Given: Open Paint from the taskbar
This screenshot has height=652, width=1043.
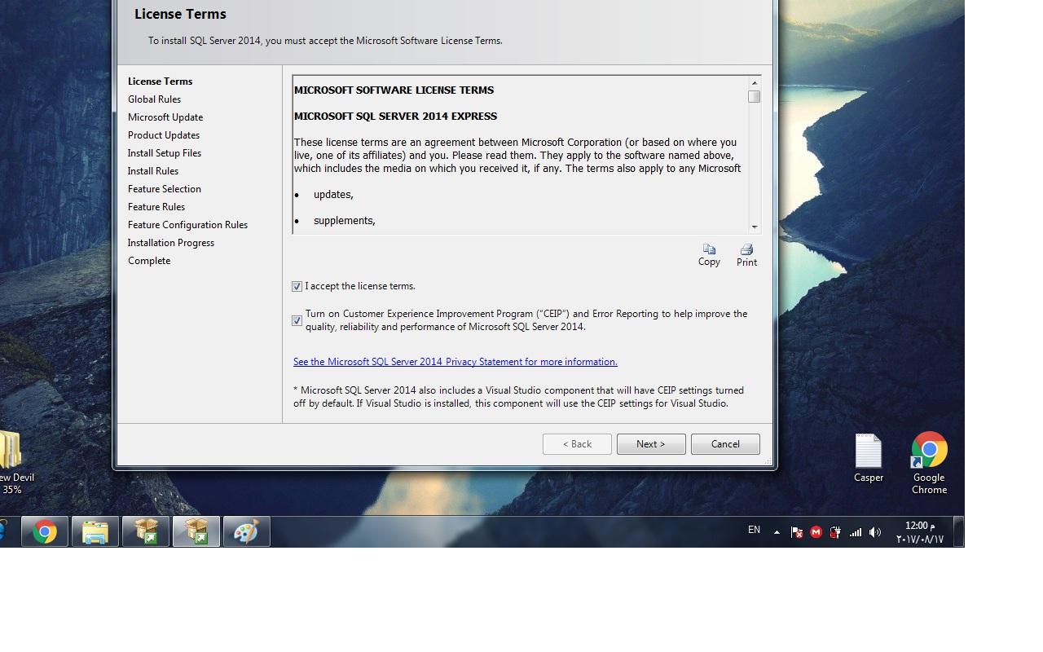Looking at the screenshot, I should (x=247, y=532).
